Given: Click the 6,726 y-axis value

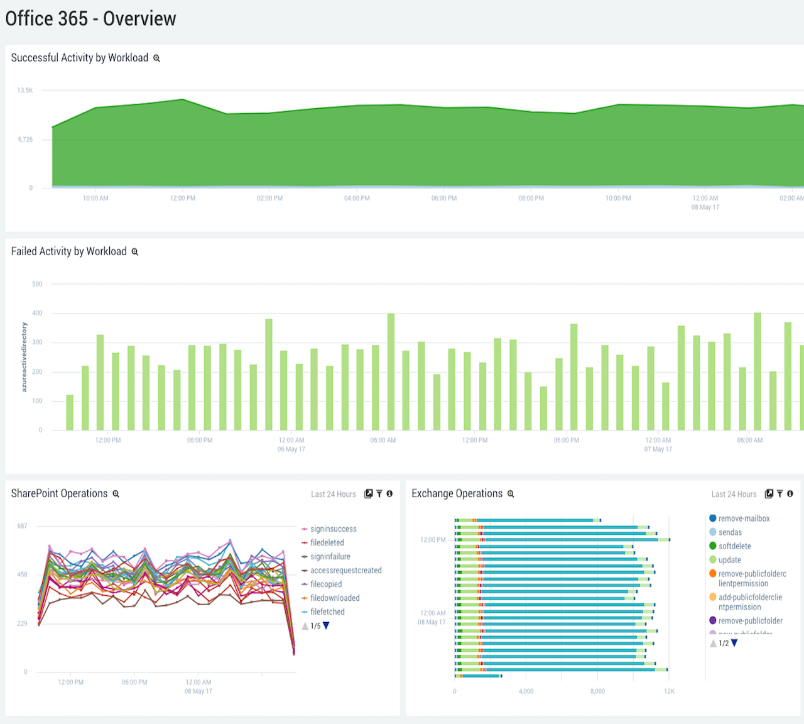Looking at the screenshot, I should click(25, 140).
